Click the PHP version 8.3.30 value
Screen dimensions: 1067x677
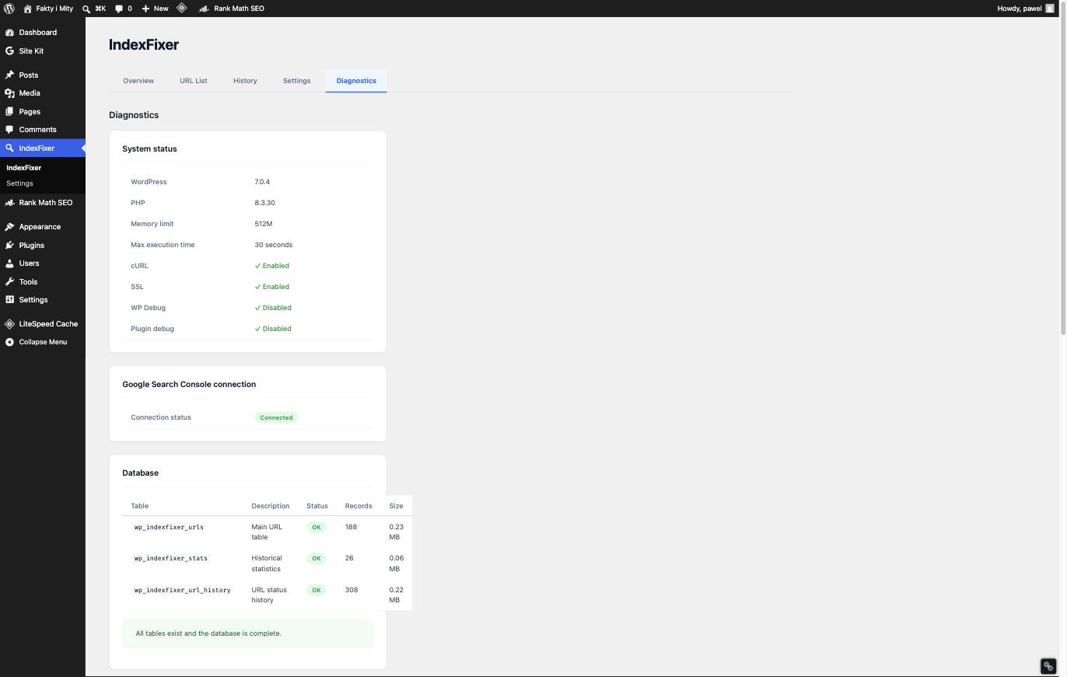tap(264, 203)
